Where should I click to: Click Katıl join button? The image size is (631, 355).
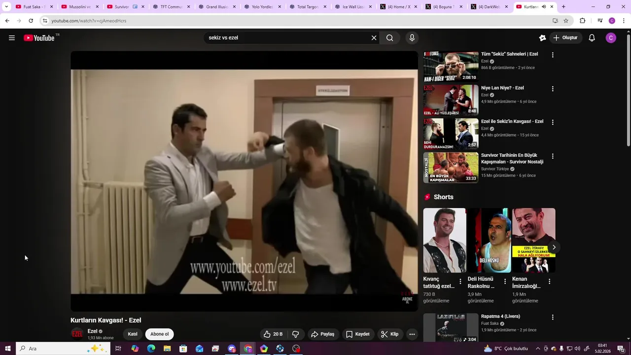click(133, 334)
